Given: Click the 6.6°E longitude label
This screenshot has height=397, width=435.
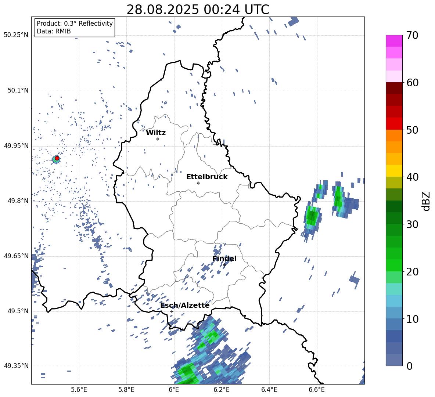Looking at the screenshot, I should pos(317,390).
